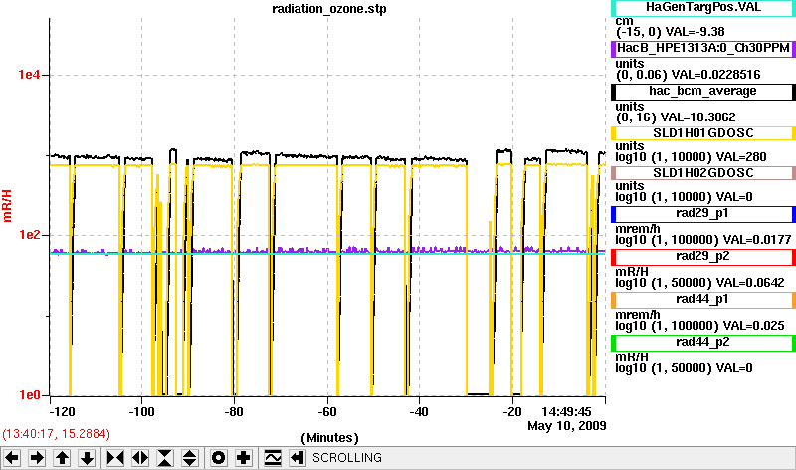Click the red cursor readout (13:40:17, 15.2884)

coord(57,434)
